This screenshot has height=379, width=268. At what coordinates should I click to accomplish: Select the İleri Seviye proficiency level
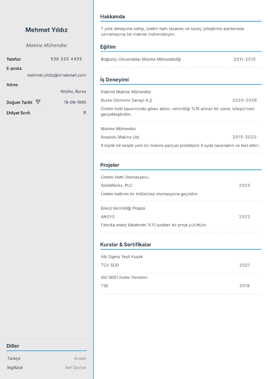(x=76, y=368)
